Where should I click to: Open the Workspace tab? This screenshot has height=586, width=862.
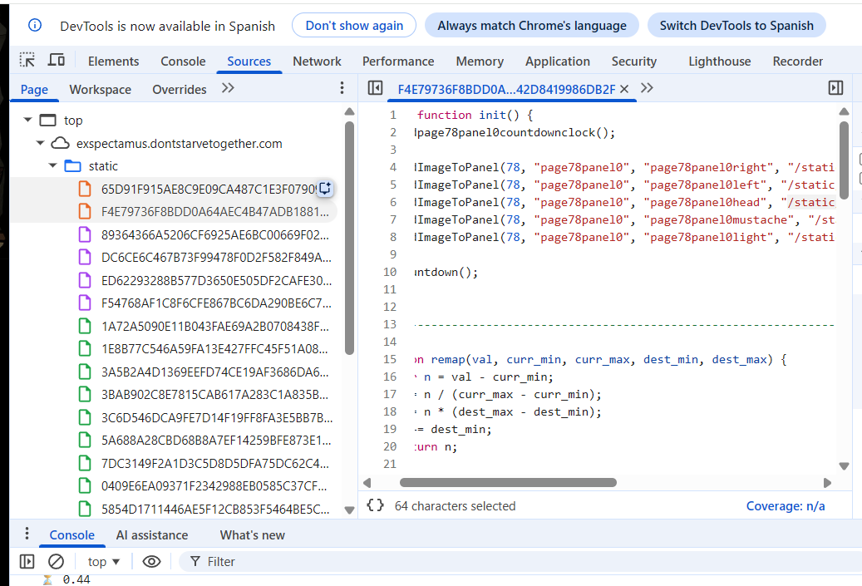coord(100,89)
